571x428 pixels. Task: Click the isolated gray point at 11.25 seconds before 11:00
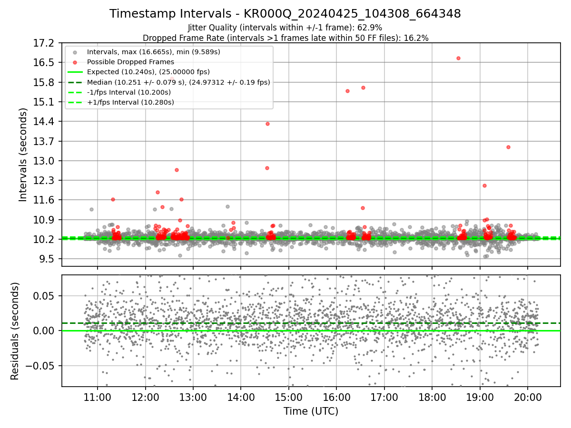point(91,209)
